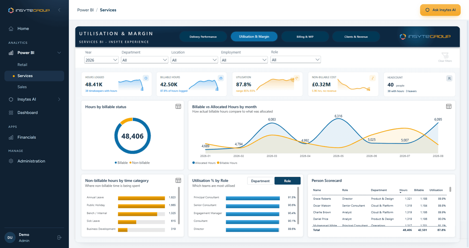Image resolution: width=469 pixels, height=248 pixels.
Task: Click the Principal Consultant utilisation bar
Action: tap(253, 198)
